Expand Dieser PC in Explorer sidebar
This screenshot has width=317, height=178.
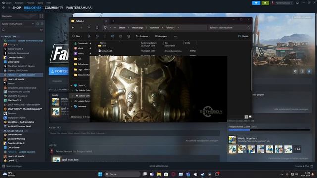pyautogui.click(x=71, y=86)
